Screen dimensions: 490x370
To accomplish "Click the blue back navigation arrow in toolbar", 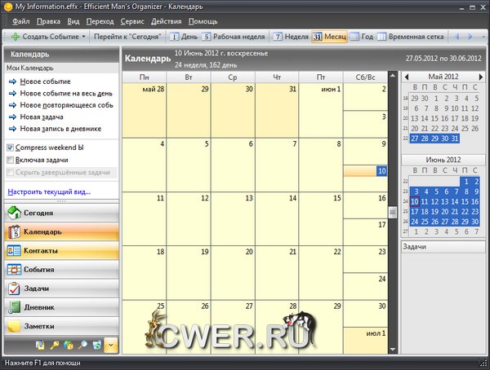I will 457,37.
